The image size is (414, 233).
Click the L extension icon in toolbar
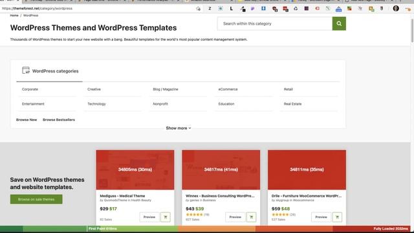point(232,8)
